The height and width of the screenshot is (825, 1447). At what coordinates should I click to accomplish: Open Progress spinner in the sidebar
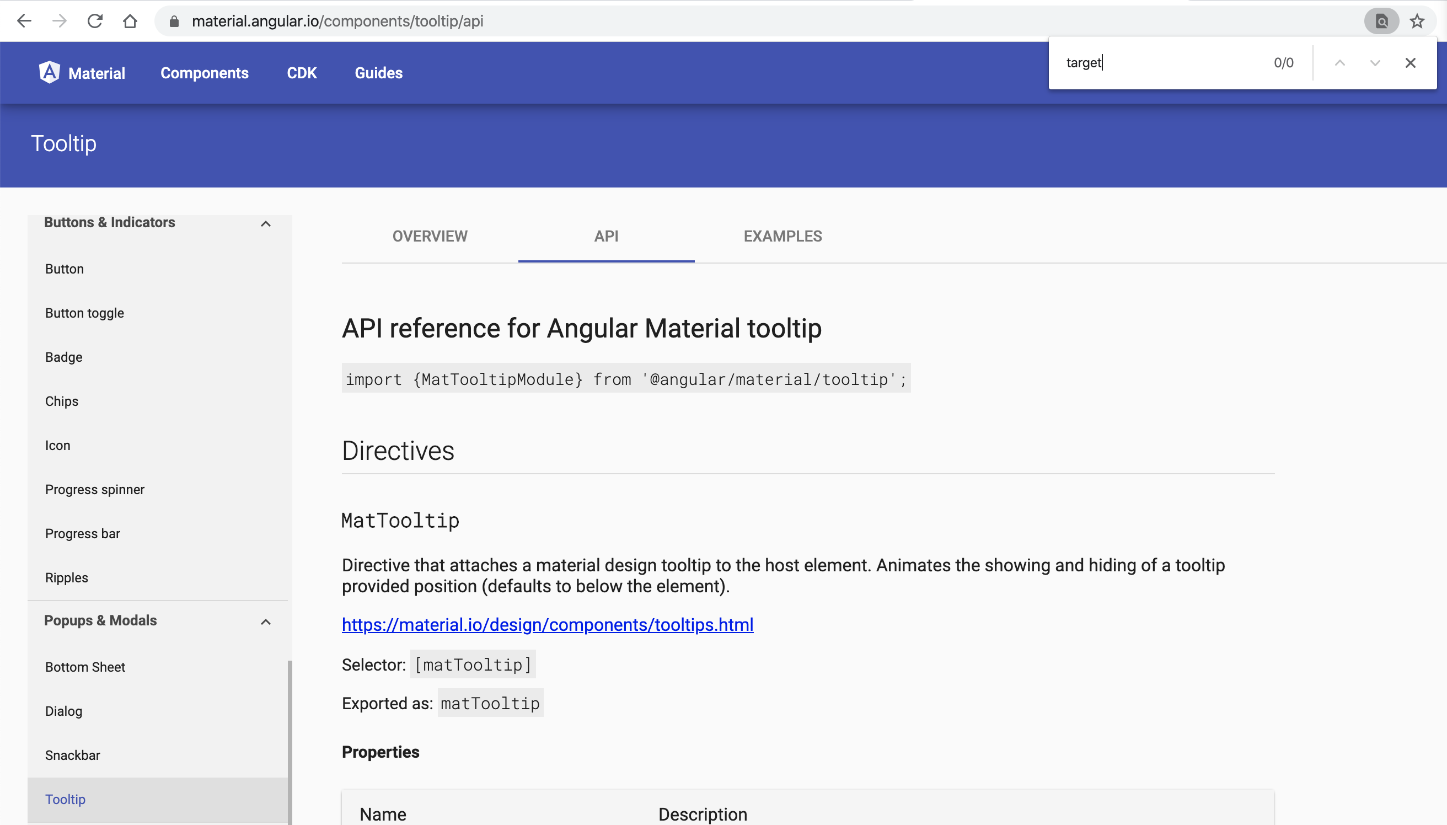click(x=158, y=490)
